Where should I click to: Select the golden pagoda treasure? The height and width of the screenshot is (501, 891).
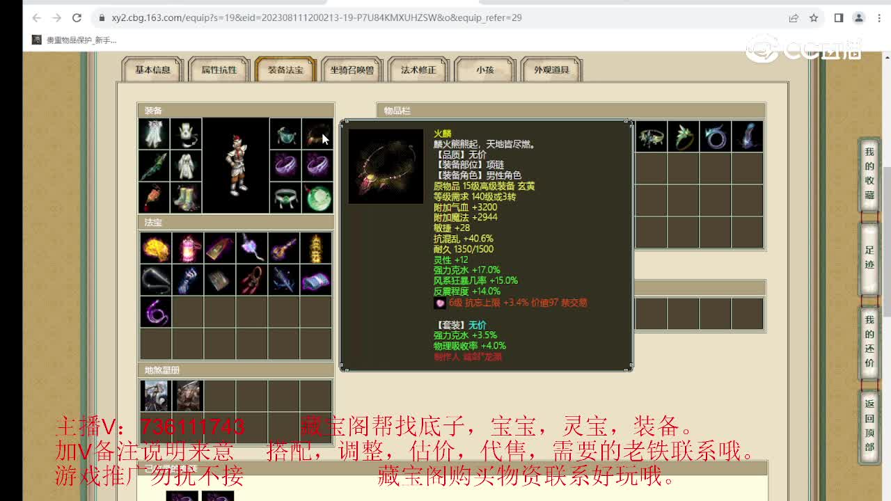315,248
